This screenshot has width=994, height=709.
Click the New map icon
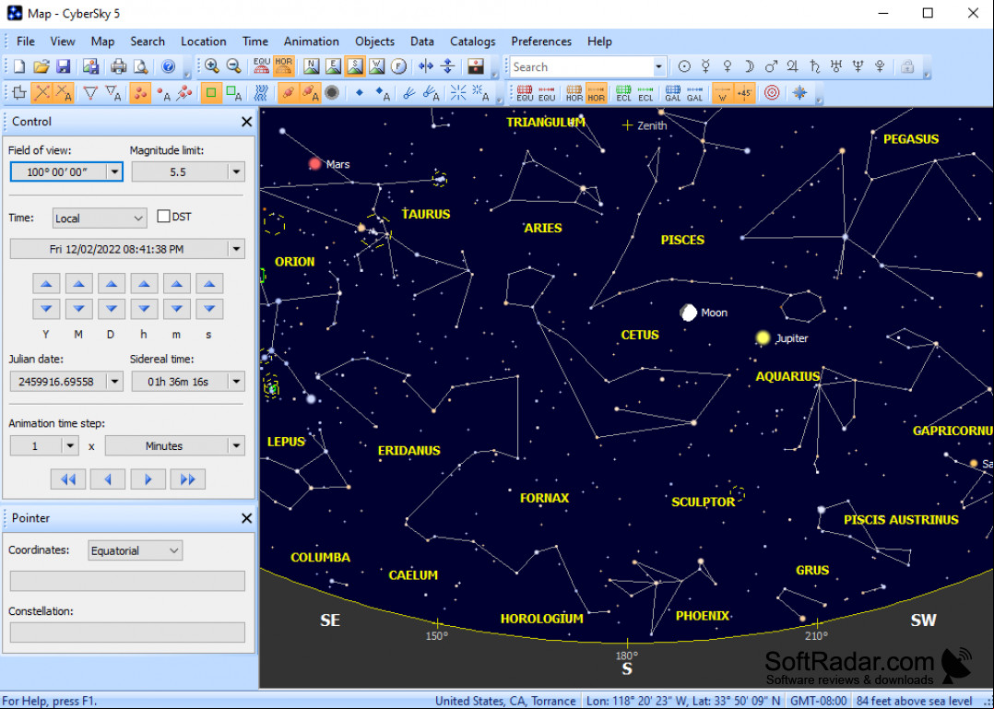point(19,66)
